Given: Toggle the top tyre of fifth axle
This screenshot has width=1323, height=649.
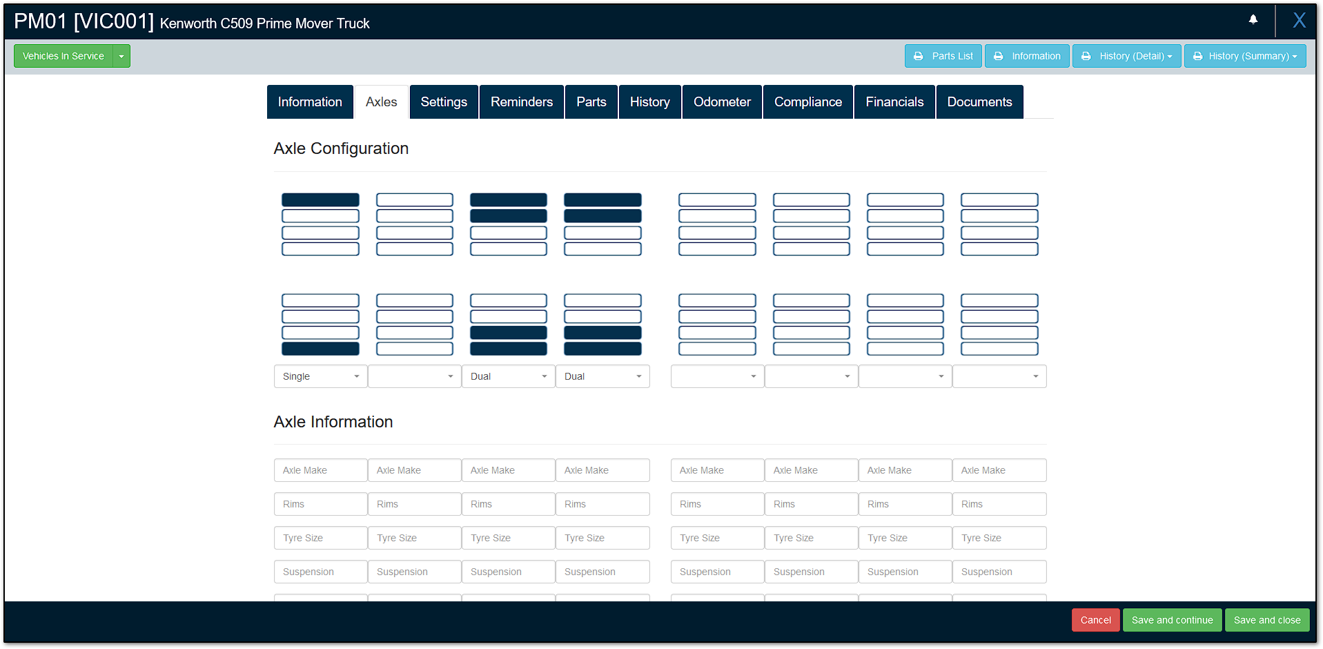Looking at the screenshot, I should click(717, 200).
